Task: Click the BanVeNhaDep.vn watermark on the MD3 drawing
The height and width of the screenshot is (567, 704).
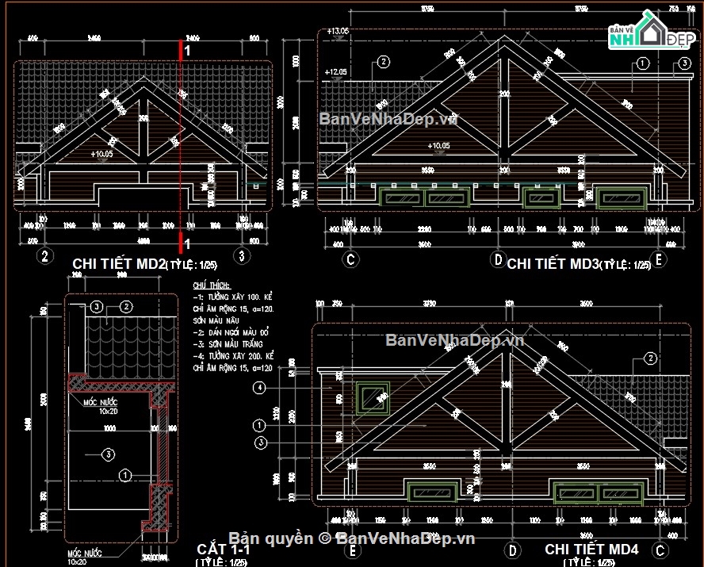Action: tap(388, 119)
